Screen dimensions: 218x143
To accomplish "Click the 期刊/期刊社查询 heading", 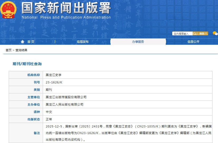I will pyautogui.click(x=27, y=64).
